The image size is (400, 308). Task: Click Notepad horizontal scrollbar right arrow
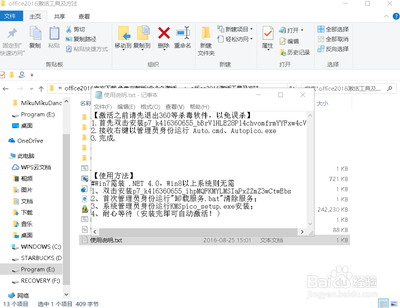[302, 232]
